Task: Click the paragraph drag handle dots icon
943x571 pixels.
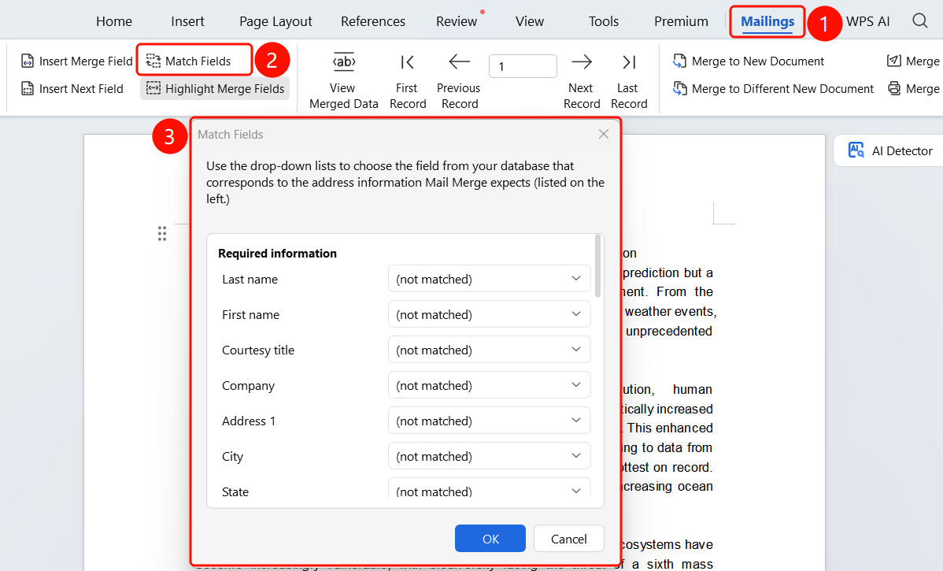Action: (x=162, y=233)
